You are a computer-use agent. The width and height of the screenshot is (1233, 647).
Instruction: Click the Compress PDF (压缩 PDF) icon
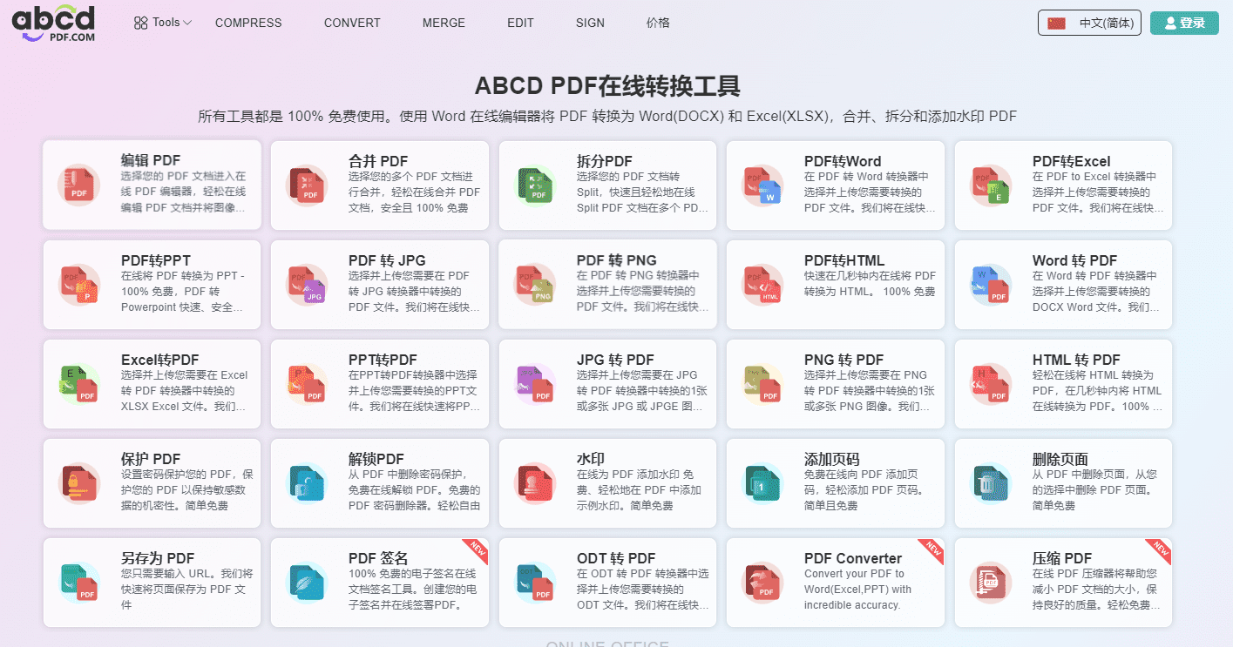991,582
